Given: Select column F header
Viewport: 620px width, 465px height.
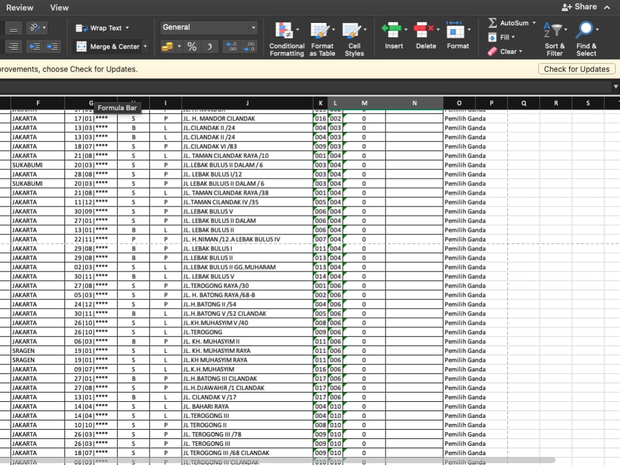Looking at the screenshot, I should coord(38,103).
